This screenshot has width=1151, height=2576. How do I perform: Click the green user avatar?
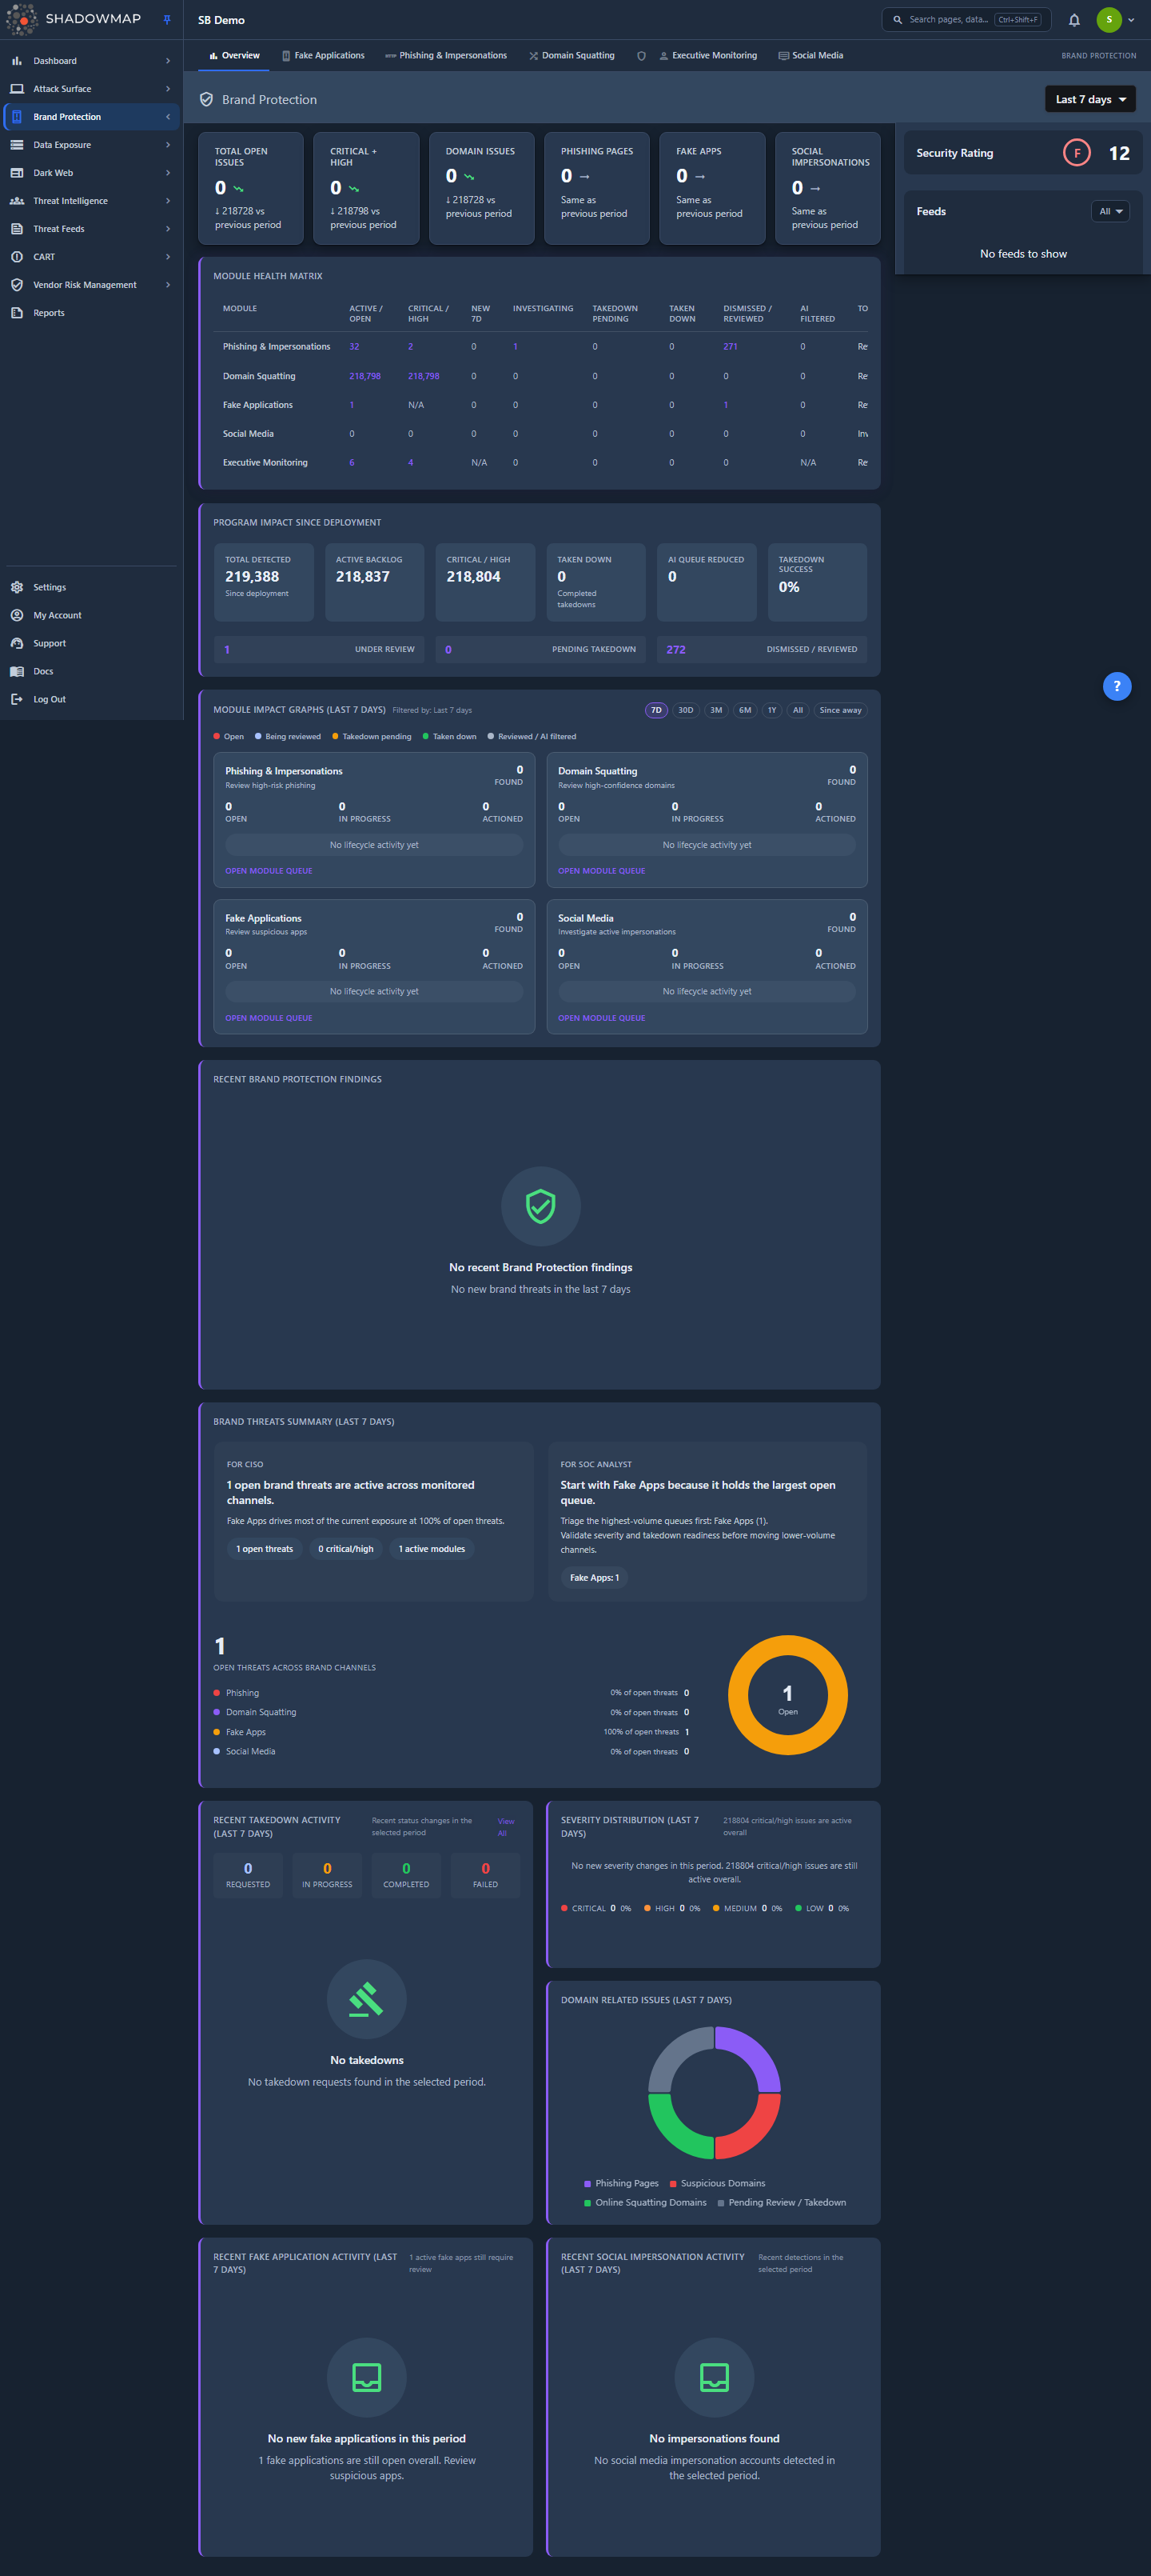coord(1109,20)
